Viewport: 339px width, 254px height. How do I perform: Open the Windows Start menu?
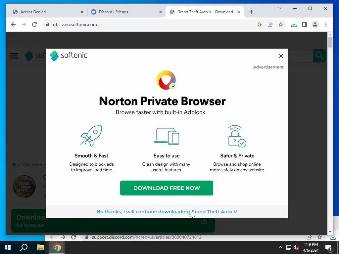coord(8,247)
